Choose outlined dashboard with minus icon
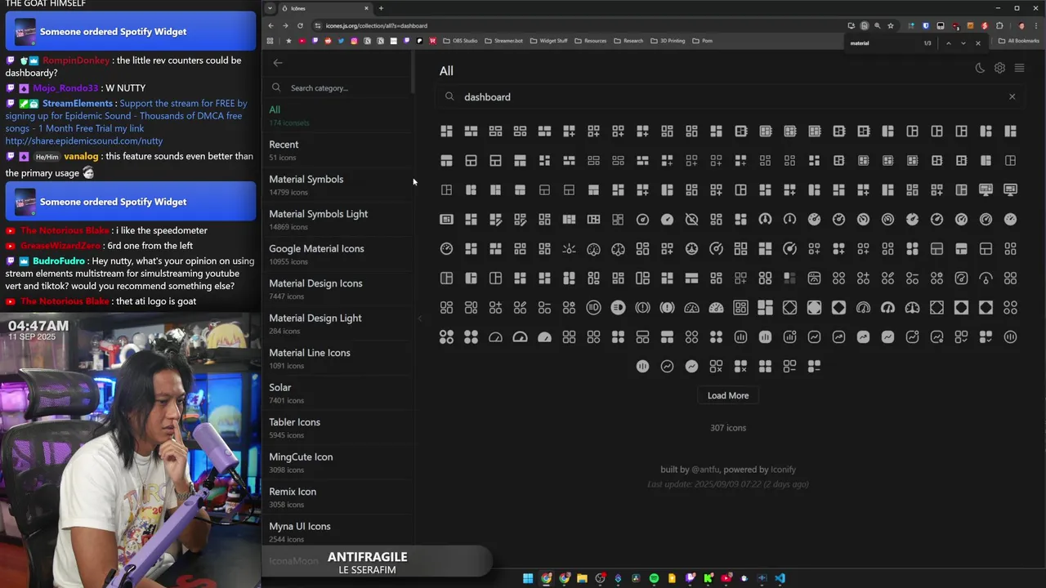The image size is (1046, 588). (789, 366)
